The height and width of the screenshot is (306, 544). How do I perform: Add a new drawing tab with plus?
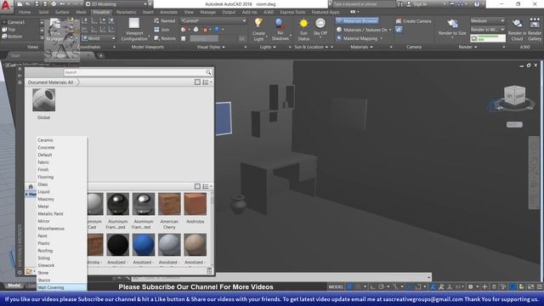[x=100, y=55]
